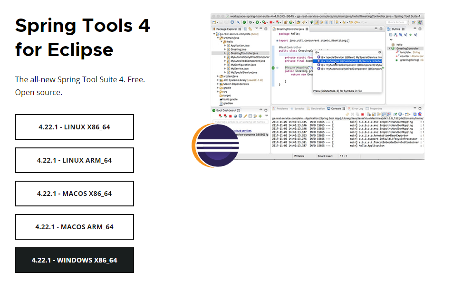The image size is (453, 292).
Task: Click the 4.22.1 - LINUX ARM_64 download button
Action: pos(74,160)
